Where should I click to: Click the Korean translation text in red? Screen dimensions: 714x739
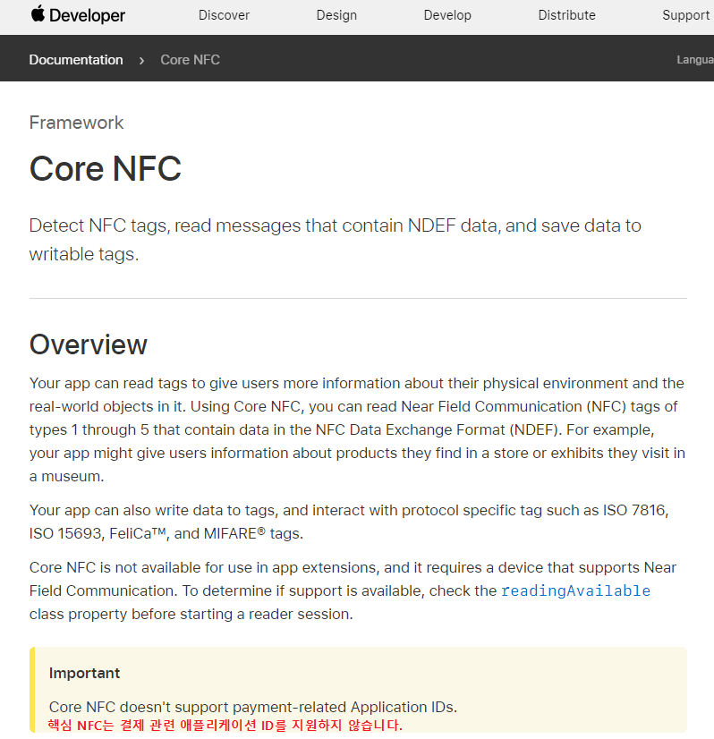(x=225, y=725)
